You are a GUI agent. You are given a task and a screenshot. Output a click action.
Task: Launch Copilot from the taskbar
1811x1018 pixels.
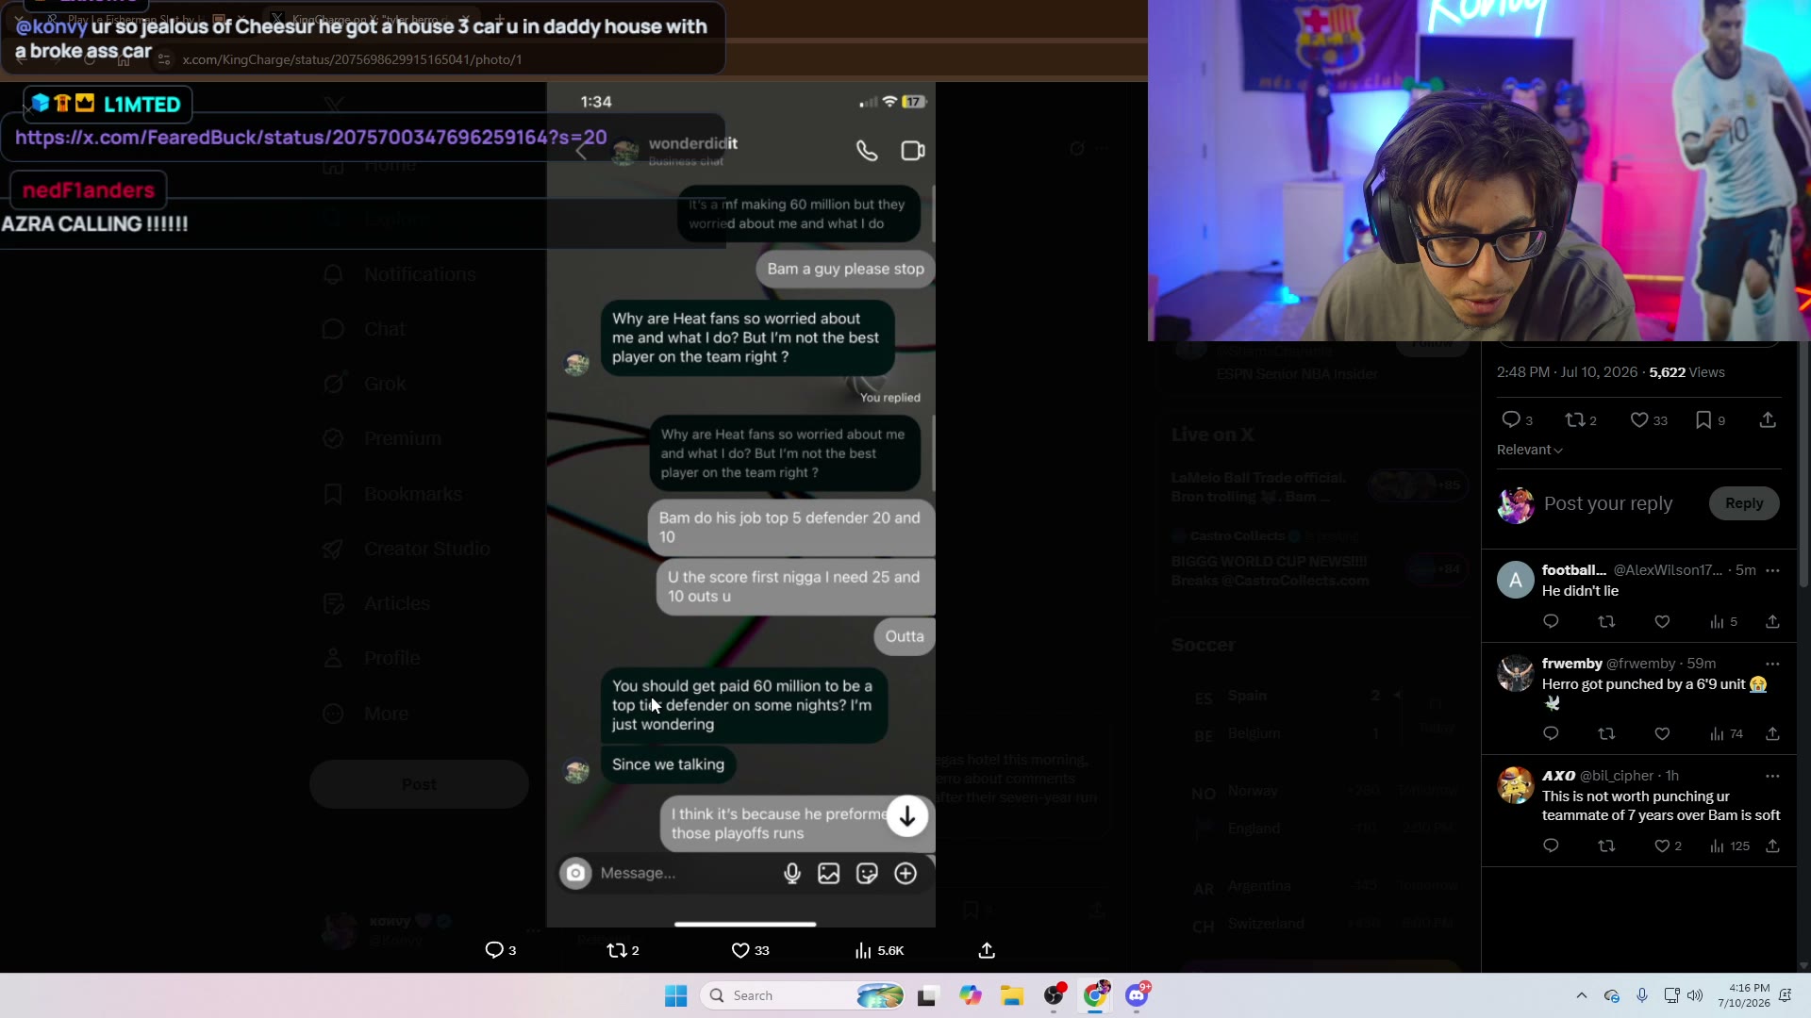tap(971, 996)
